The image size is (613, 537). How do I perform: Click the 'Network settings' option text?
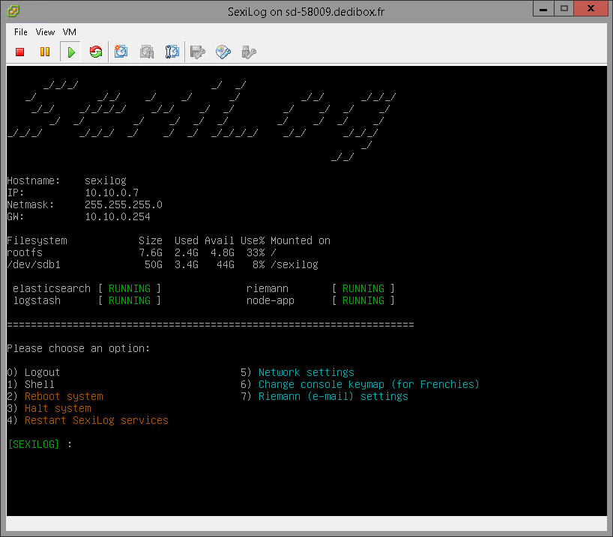(306, 372)
